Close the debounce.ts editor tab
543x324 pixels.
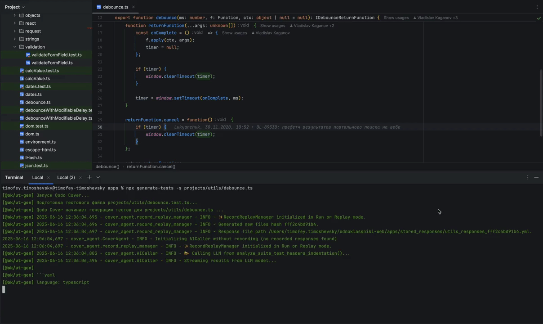pos(134,7)
